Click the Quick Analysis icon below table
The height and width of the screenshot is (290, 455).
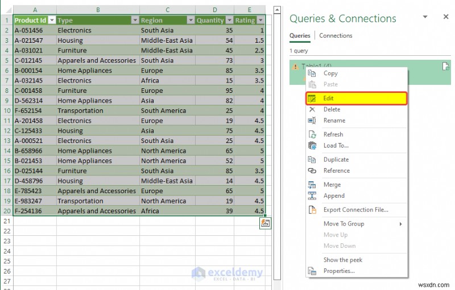click(265, 223)
